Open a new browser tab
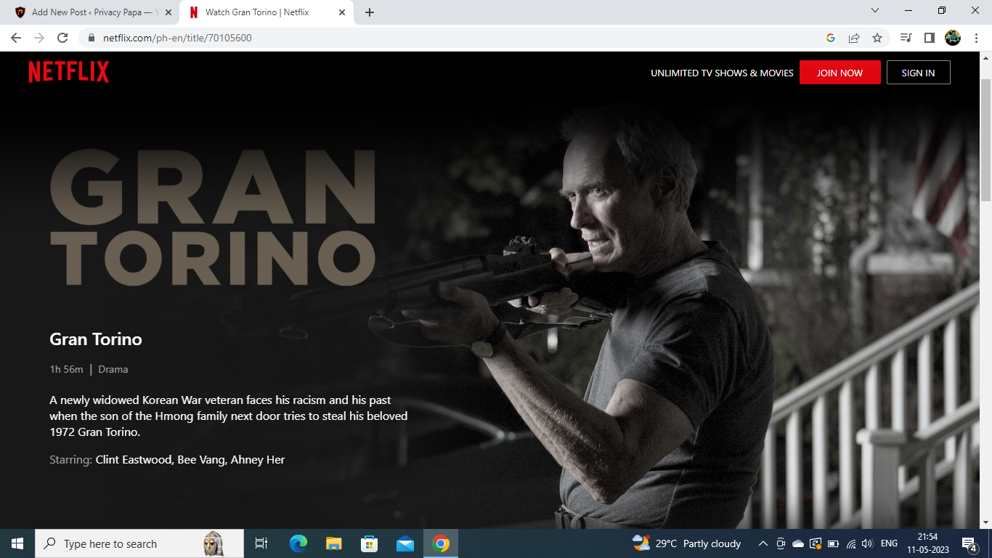The height and width of the screenshot is (558, 992). tap(370, 12)
